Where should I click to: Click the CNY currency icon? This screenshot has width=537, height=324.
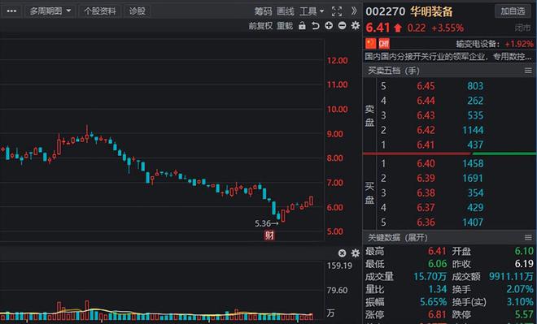384,43
